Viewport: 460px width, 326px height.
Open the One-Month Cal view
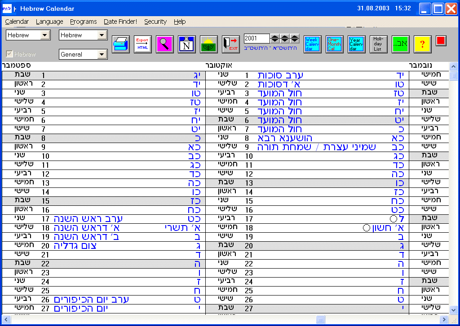[334, 44]
